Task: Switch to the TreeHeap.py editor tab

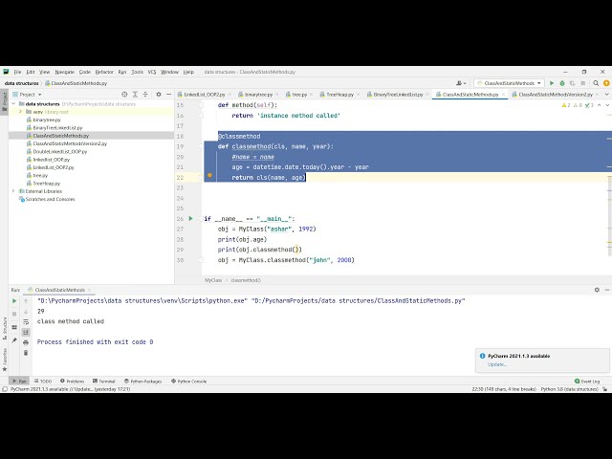Action: click(339, 95)
